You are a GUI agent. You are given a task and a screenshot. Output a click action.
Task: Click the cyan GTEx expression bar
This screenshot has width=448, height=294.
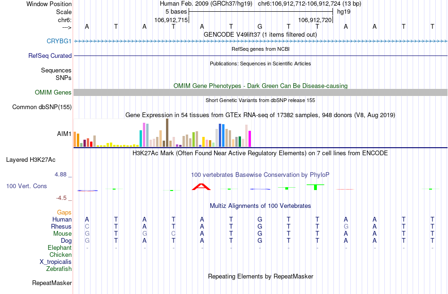point(141,138)
